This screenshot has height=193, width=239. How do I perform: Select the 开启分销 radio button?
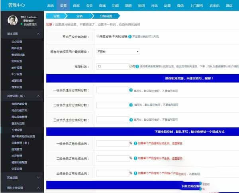pos(98,36)
